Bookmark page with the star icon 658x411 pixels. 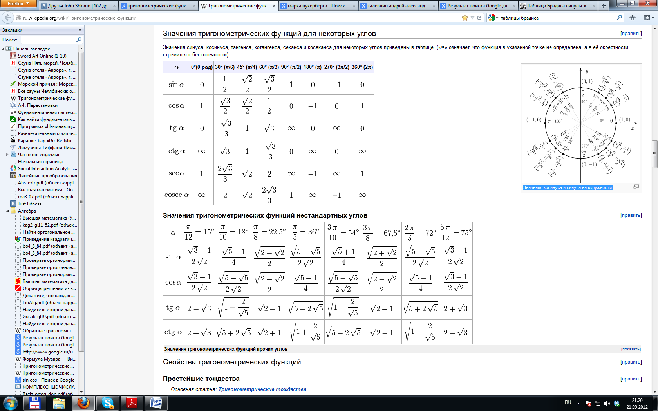click(465, 18)
